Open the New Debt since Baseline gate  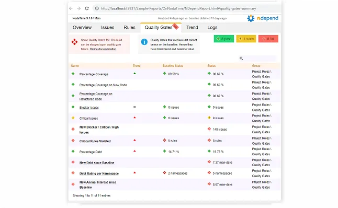coord(97,163)
